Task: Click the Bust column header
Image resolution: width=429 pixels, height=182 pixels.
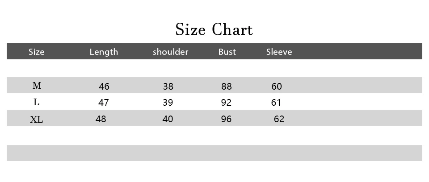Action: (227, 52)
